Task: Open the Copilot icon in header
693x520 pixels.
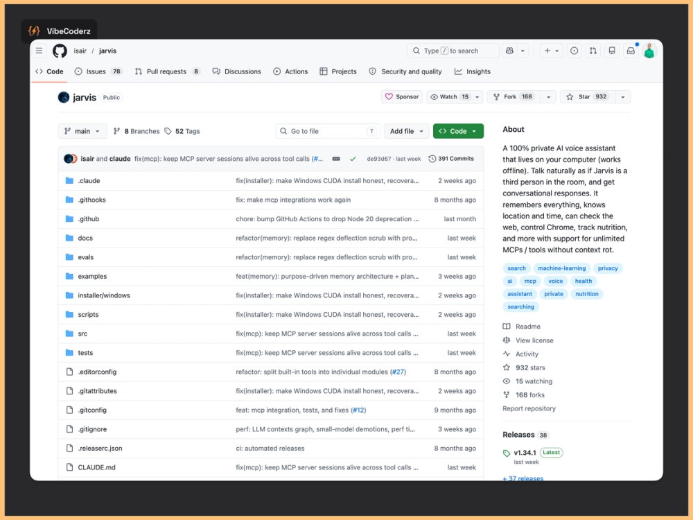Action: 509,51
